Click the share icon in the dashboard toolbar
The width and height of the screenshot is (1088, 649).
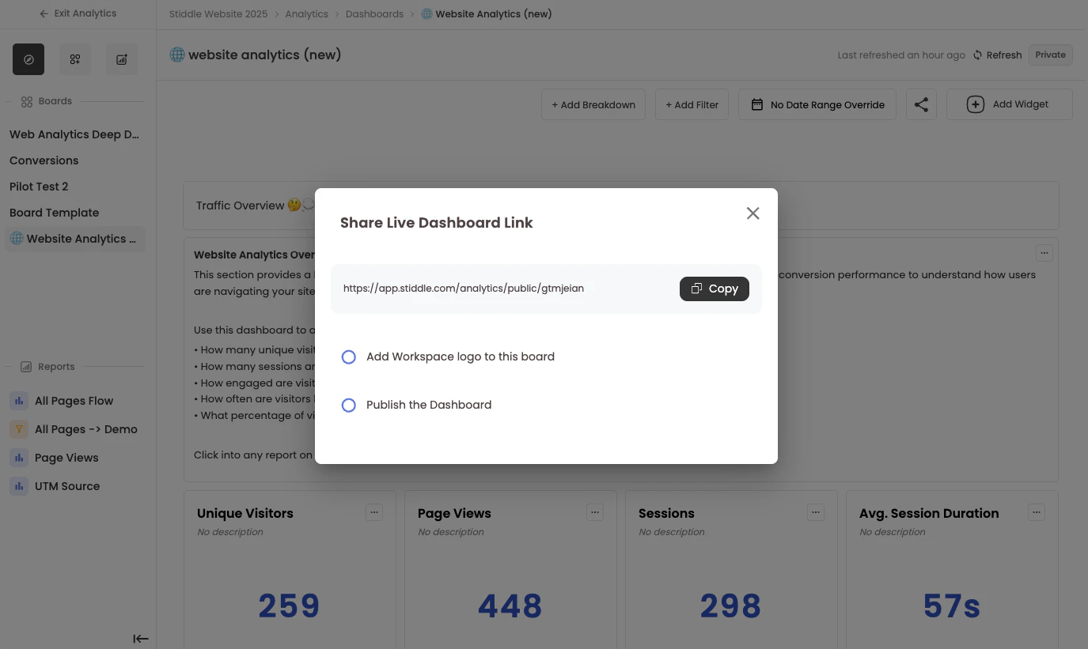point(921,104)
